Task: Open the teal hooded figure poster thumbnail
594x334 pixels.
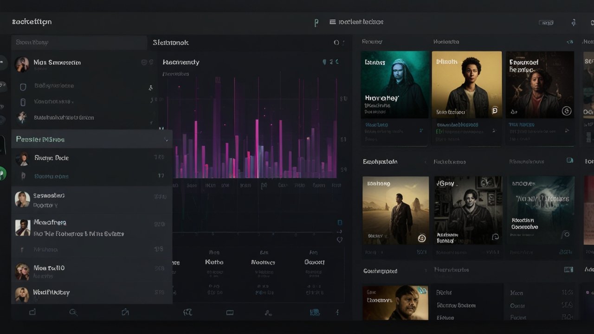Action: (394, 84)
